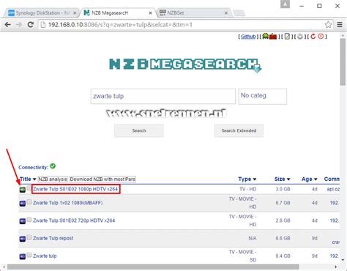Close the NZB MegasearcH tab
347x271 pixels.
point(151,13)
